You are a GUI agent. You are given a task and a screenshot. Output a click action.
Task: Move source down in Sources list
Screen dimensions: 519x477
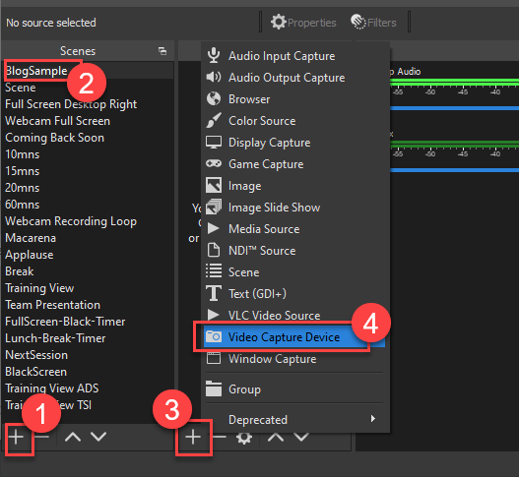301,437
